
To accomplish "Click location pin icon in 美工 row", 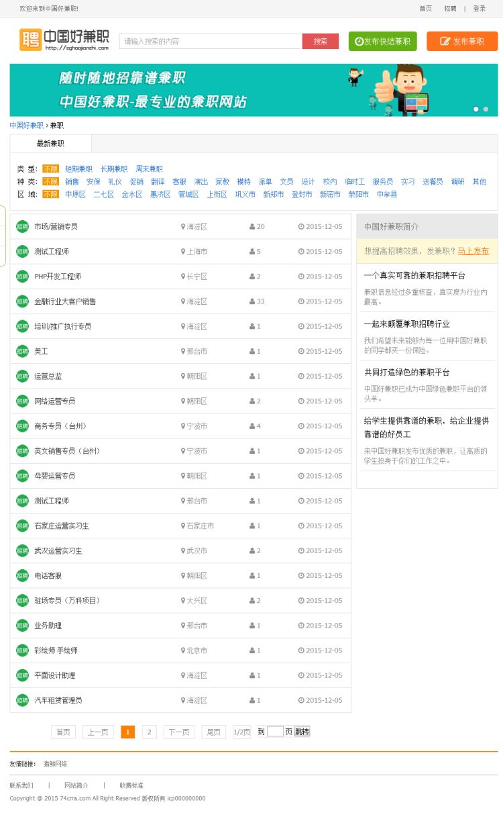I will click(183, 351).
